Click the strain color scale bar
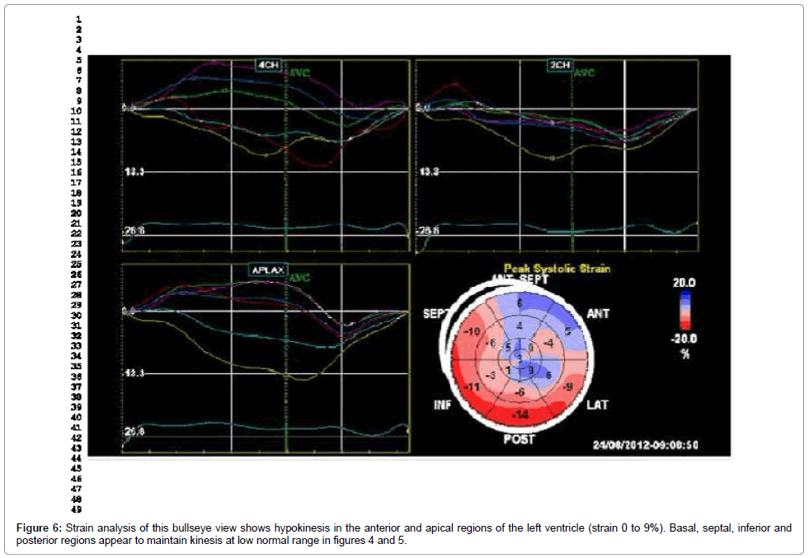The image size is (809, 558). pos(684,313)
